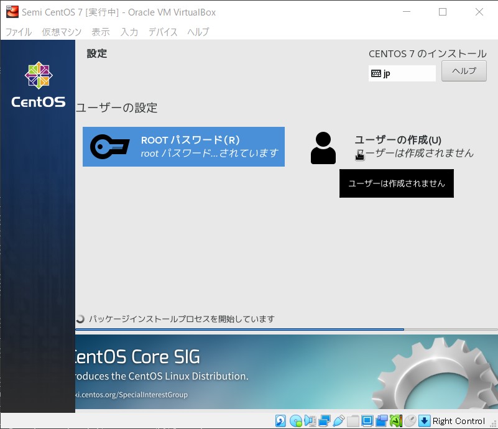Viewport: 498px width, 429px height.
Task: Click the mouse integration status icon
Action: 410,421
